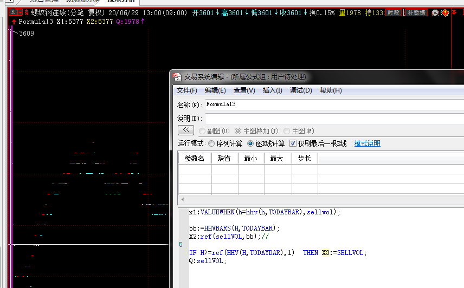Screen dimensions: 464x288
Task: Open the 文件(F) menu
Action: (186, 90)
